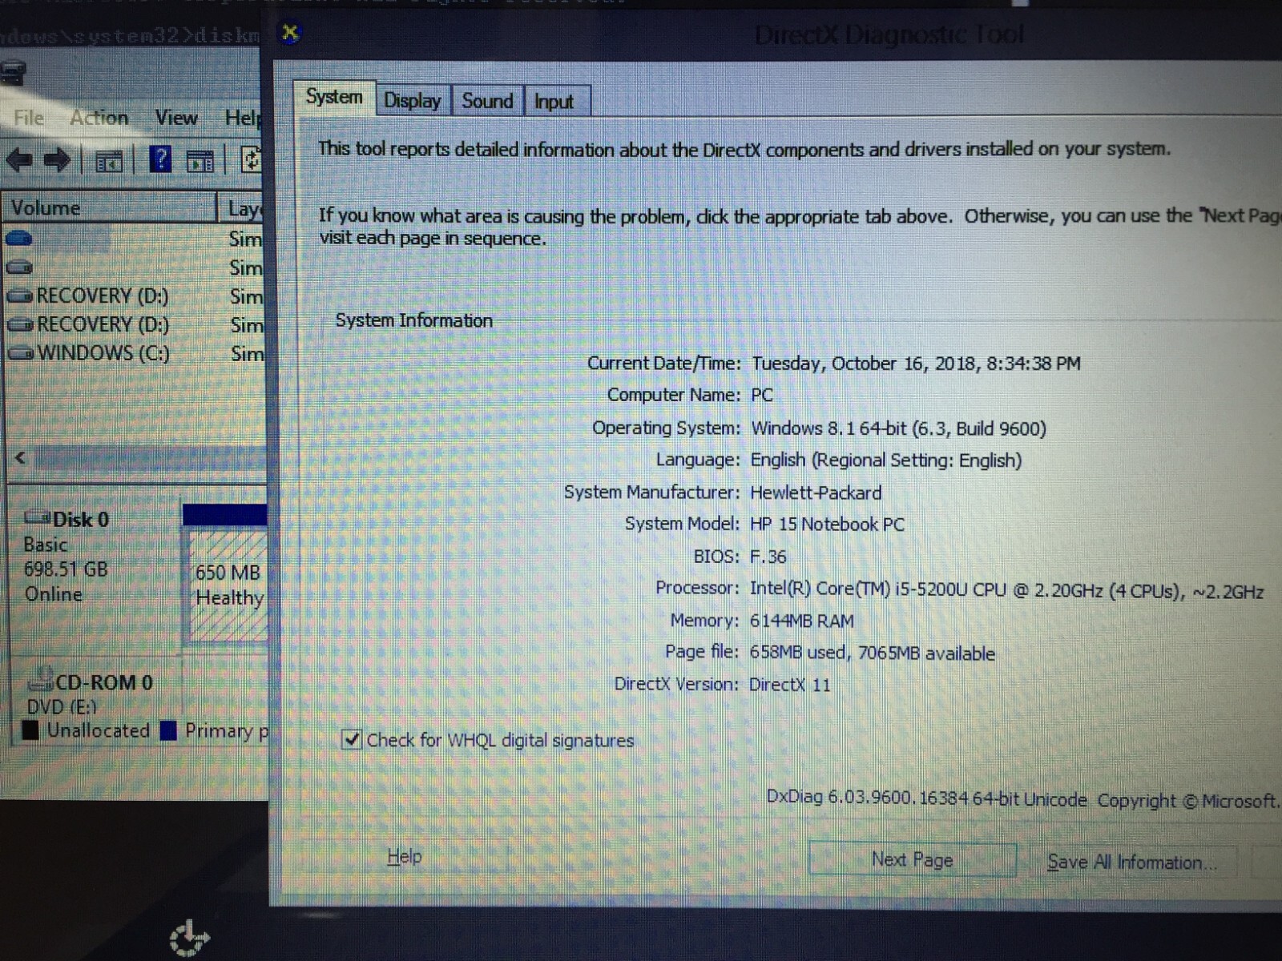This screenshot has height=961, width=1282.
Task: Click the show/hide console tree toolbar icon
Action: pyautogui.click(x=109, y=162)
